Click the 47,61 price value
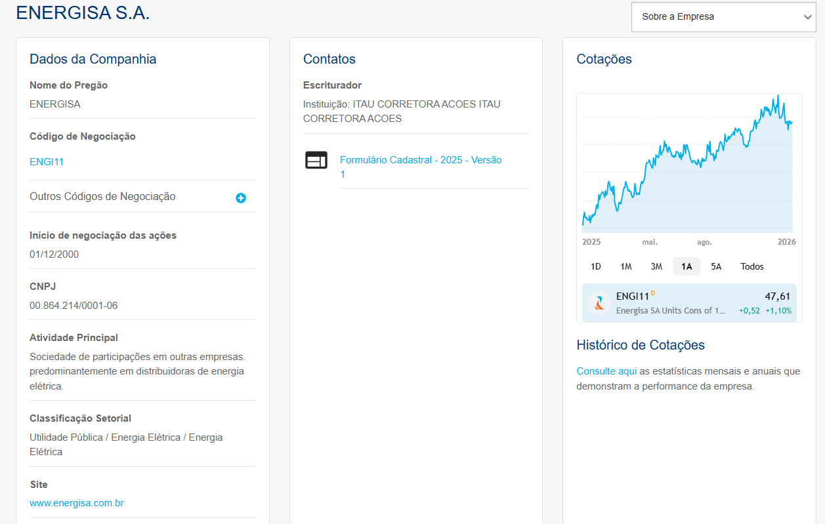This screenshot has width=825, height=524. (777, 296)
